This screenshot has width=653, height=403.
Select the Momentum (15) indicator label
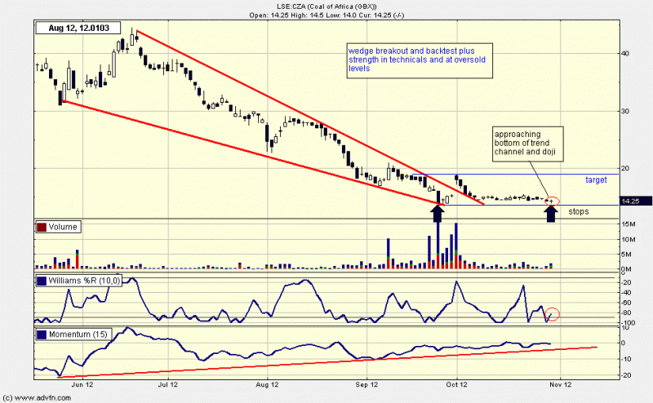tap(75, 334)
